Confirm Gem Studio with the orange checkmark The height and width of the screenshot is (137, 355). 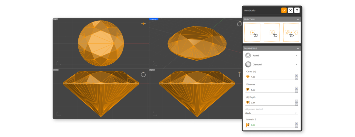point(284,10)
